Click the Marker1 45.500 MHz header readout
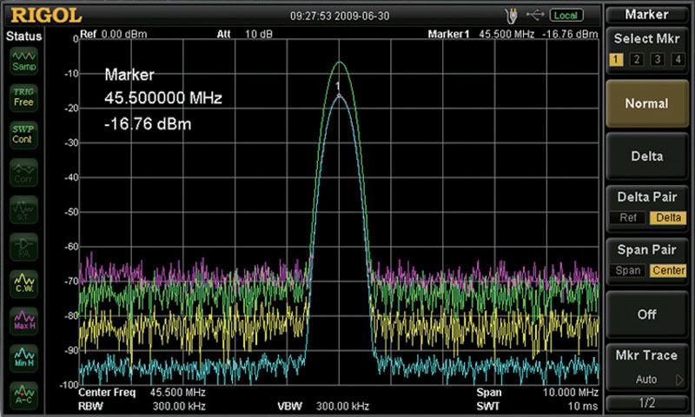The image size is (695, 417). click(481, 34)
